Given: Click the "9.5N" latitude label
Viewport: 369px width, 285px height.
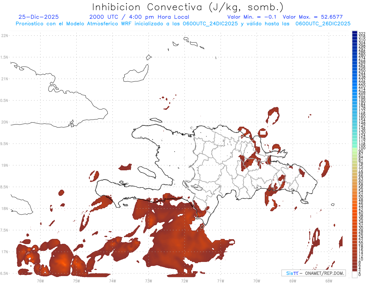Looking at the screenshot, I should [5, 144].
